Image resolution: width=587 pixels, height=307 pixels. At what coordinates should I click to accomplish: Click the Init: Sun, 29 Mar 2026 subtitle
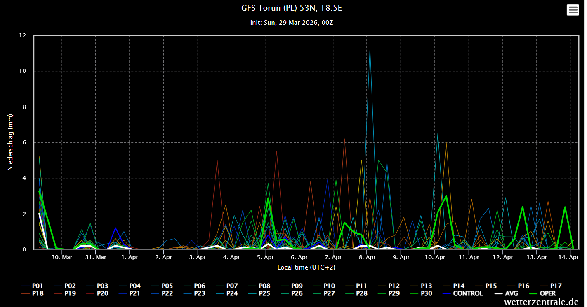point(291,23)
